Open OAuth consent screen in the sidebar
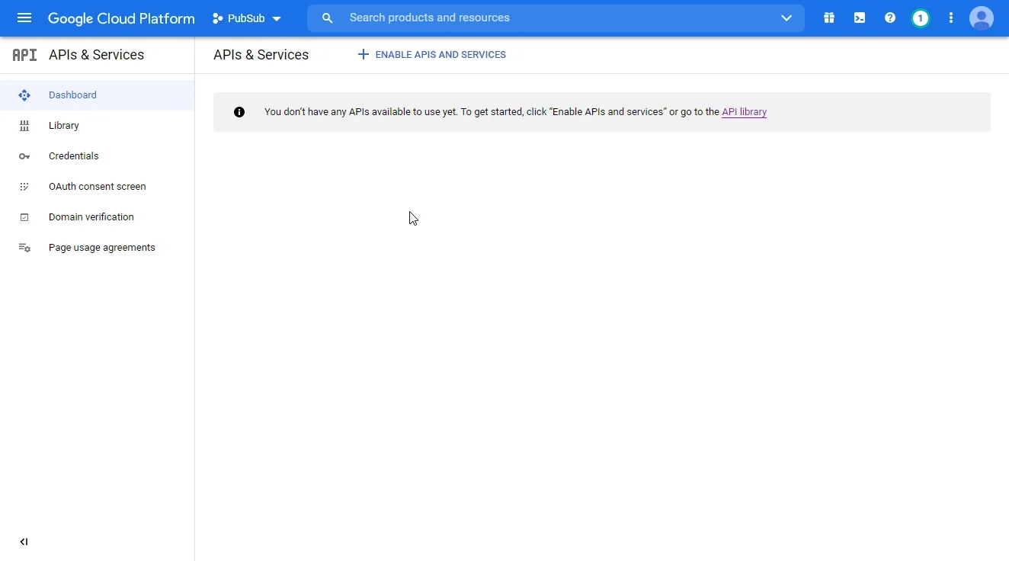This screenshot has width=1009, height=561. (97, 187)
